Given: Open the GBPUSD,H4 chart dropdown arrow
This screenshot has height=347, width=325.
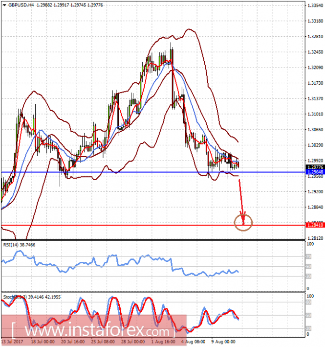Looking at the screenshot, I should 4,5.
